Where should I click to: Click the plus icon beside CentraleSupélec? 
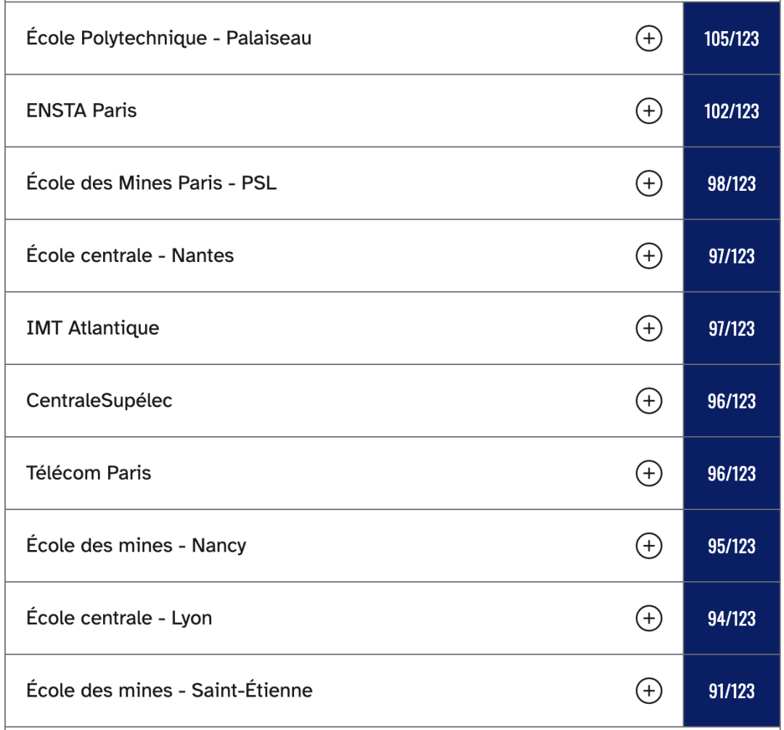coord(648,401)
